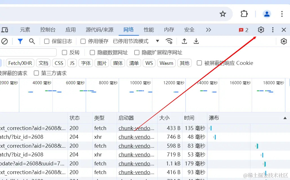This screenshot has width=290, height=180.
Task: Filter requests by CSS
Action: (x=59, y=63)
